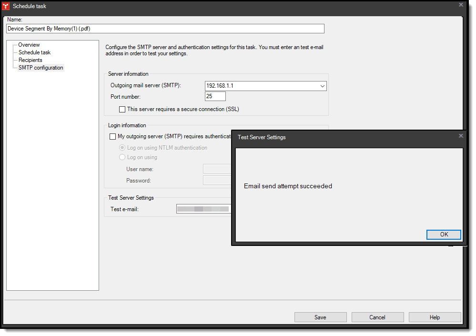
Task: Select 'Log on using NTLM authentication' radio button
Action: click(x=122, y=148)
